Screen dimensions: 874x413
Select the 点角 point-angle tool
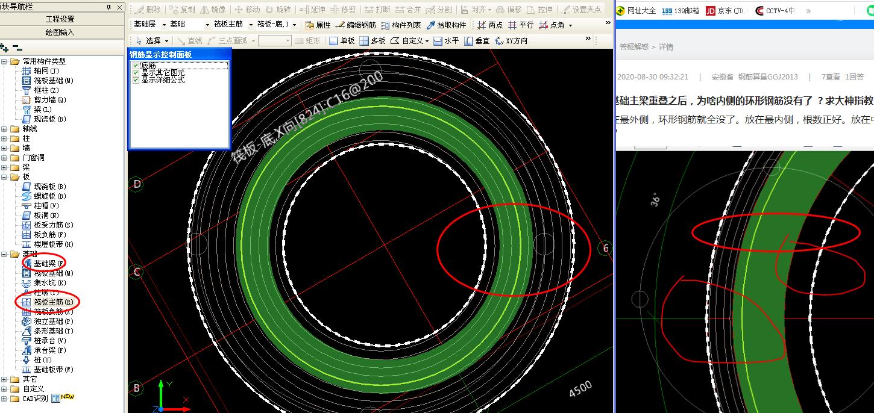pyautogui.click(x=552, y=25)
